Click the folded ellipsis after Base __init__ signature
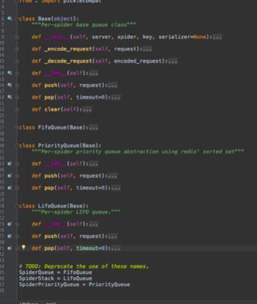The image size is (257, 304). click(217, 37)
